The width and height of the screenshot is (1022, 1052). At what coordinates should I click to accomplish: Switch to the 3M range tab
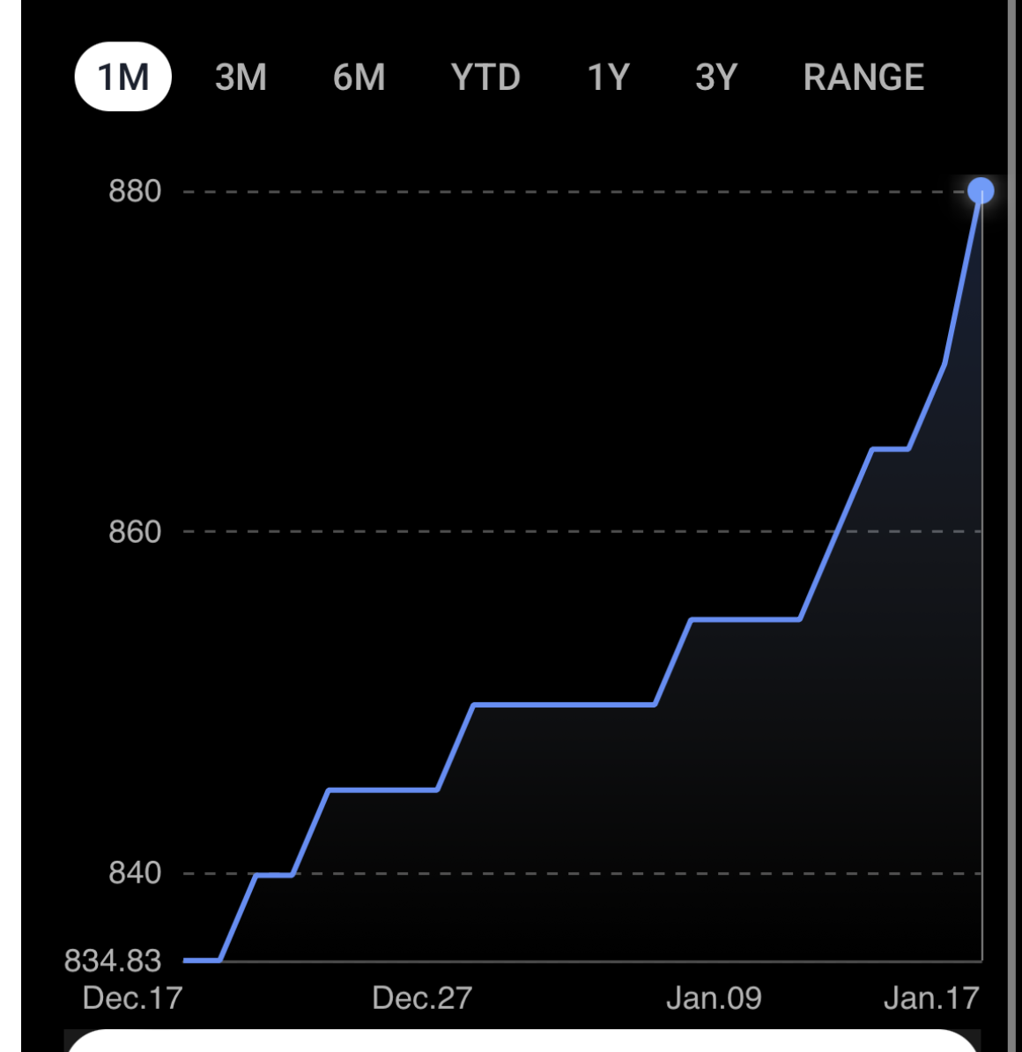(x=241, y=77)
